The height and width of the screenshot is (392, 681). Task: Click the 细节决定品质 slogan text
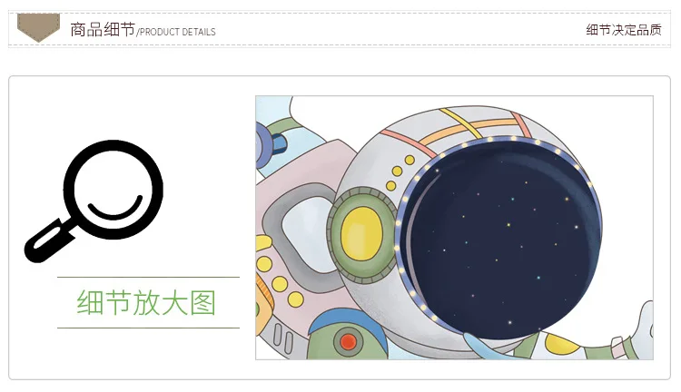coord(624,30)
